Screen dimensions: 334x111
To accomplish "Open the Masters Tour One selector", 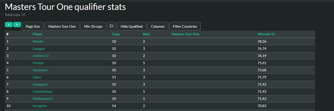I will tap(62, 26).
